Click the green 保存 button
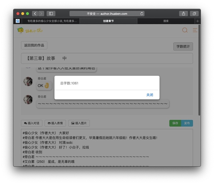Image resolution: width=214 pixels, height=184 pixels. tap(175, 123)
